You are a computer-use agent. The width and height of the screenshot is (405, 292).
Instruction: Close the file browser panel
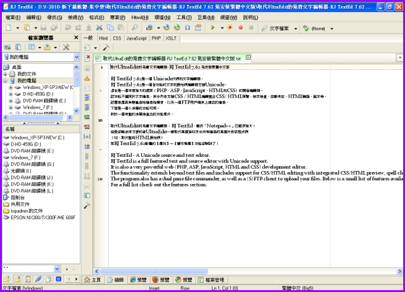pyautogui.click(x=77, y=38)
